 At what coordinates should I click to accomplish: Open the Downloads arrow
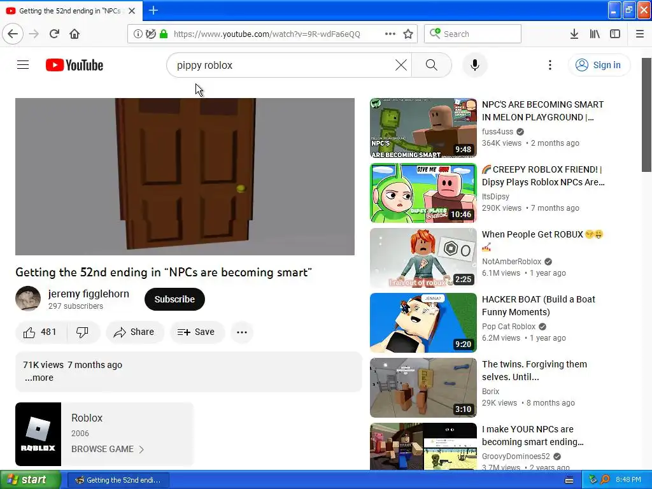click(x=574, y=34)
